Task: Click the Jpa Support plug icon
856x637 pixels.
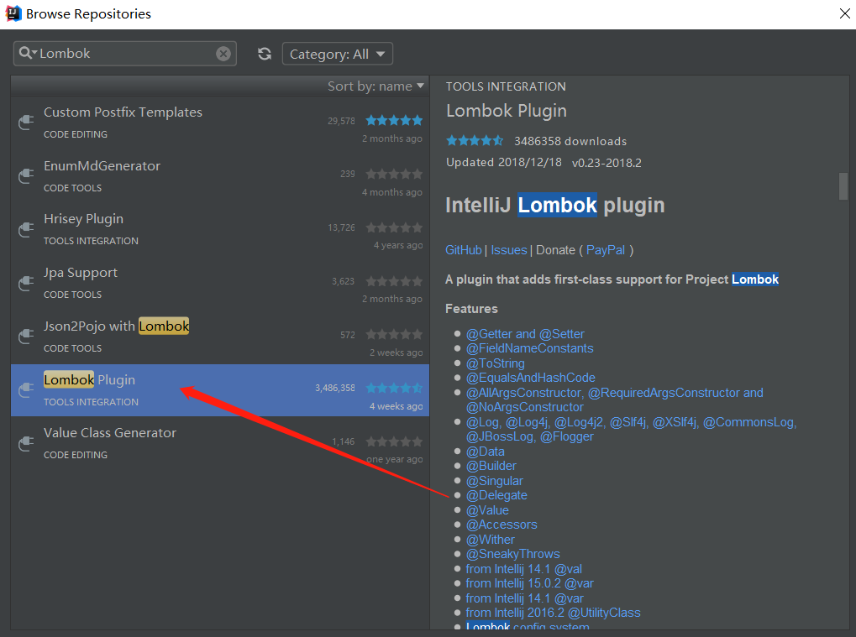Action: tap(26, 283)
